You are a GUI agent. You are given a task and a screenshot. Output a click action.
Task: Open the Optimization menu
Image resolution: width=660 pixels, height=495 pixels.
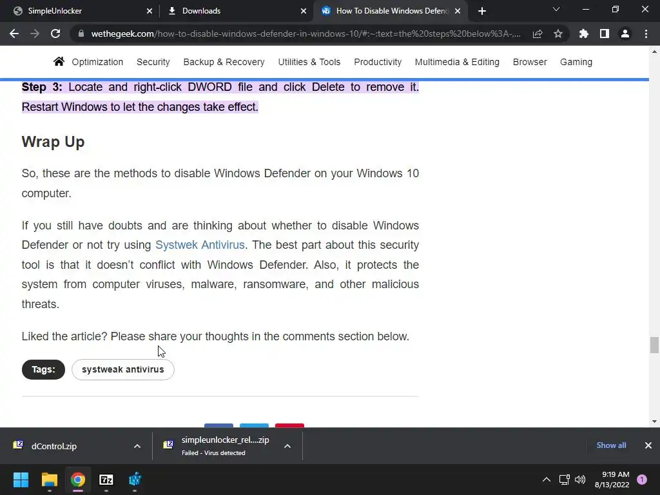point(97,62)
